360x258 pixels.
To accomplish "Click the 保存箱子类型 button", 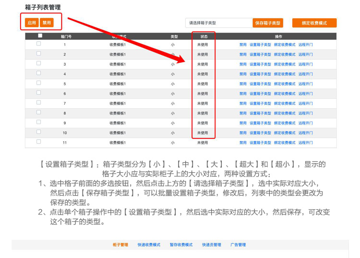I will [x=267, y=23].
